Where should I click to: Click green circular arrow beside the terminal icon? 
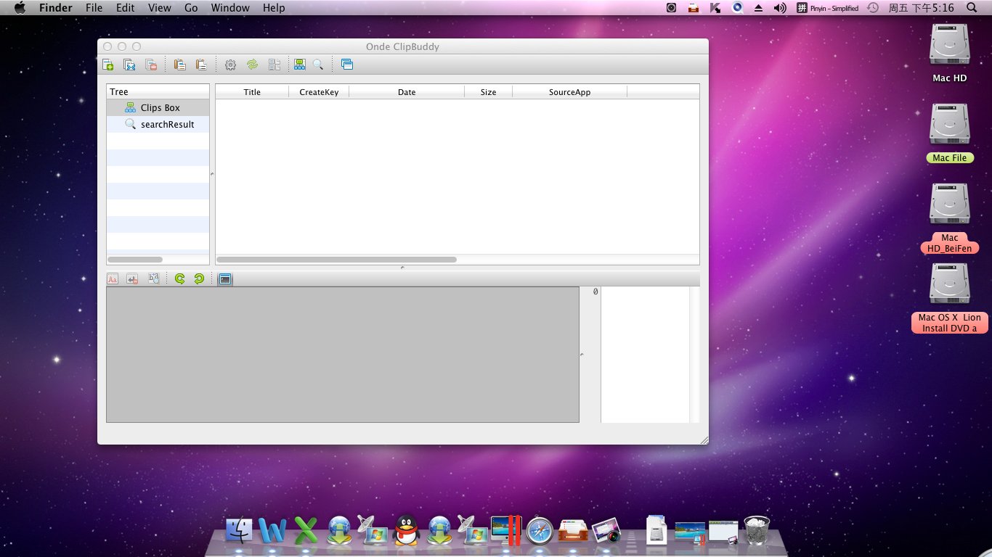coord(199,278)
